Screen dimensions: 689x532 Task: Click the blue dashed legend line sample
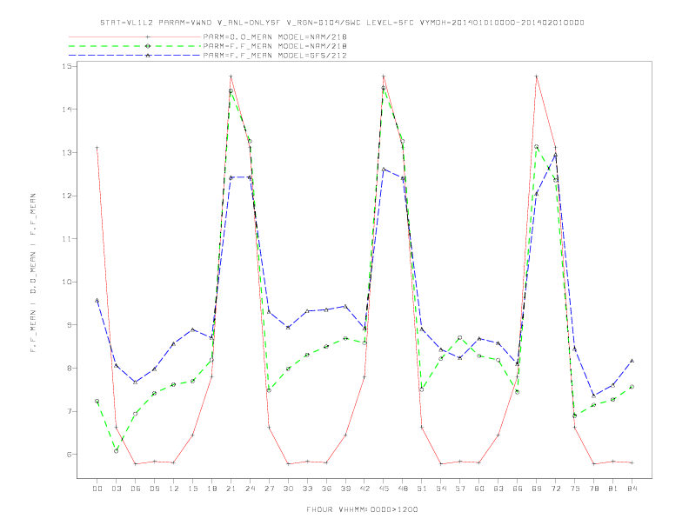coord(135,56)
